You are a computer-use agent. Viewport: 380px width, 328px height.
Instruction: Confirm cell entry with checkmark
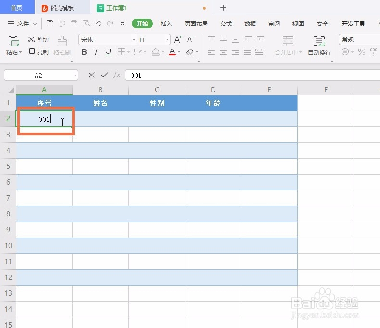coord(104,75)
